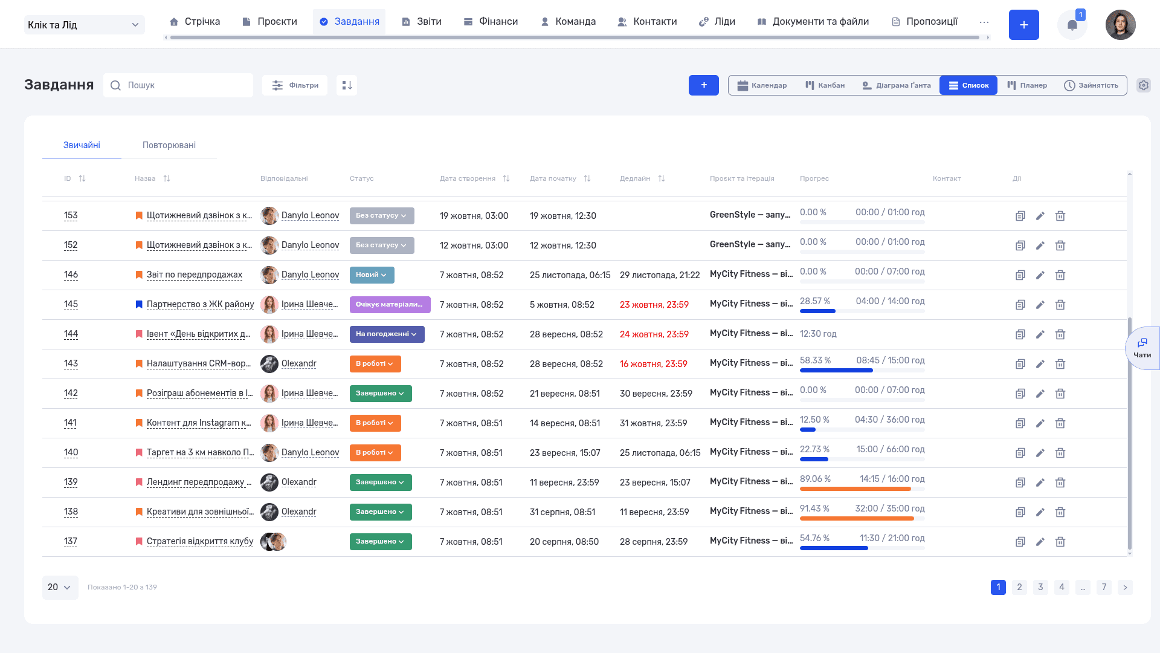Open Без статусу dropdown for task 153
The width and height of the screenshot is (1160, 653).
[x=382, y=216]
